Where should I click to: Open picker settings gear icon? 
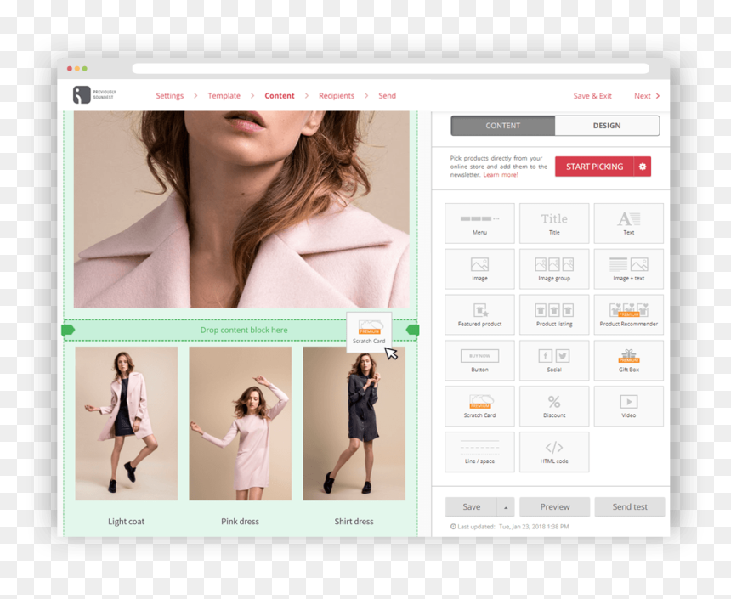click(642, 167)
